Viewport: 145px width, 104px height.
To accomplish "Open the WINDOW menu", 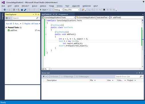I will (87, 6).
